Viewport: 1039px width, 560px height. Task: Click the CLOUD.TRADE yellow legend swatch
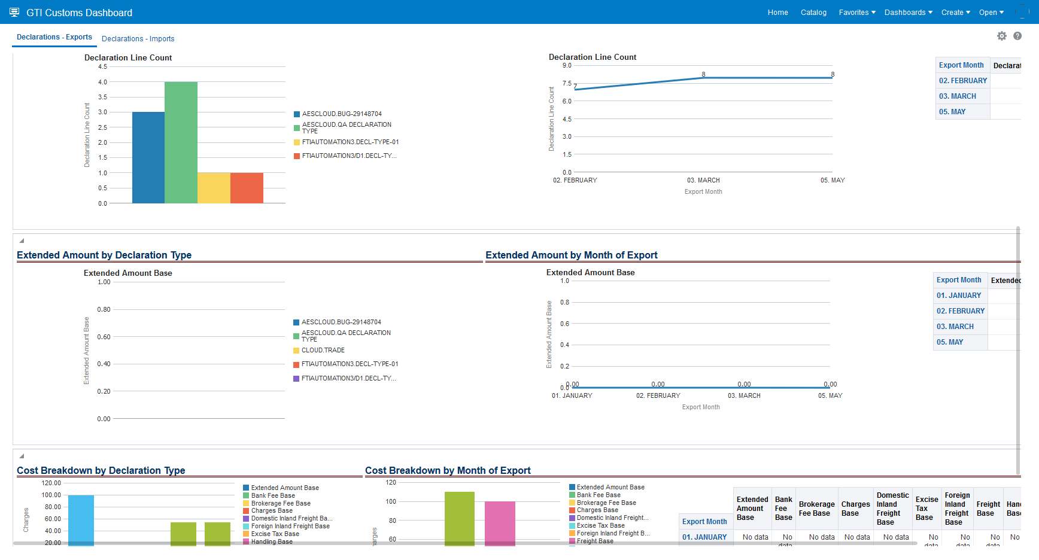pos(296,351)
